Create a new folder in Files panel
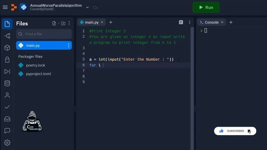Viewport: 267px width, 150px height. [x=63, y=23]
